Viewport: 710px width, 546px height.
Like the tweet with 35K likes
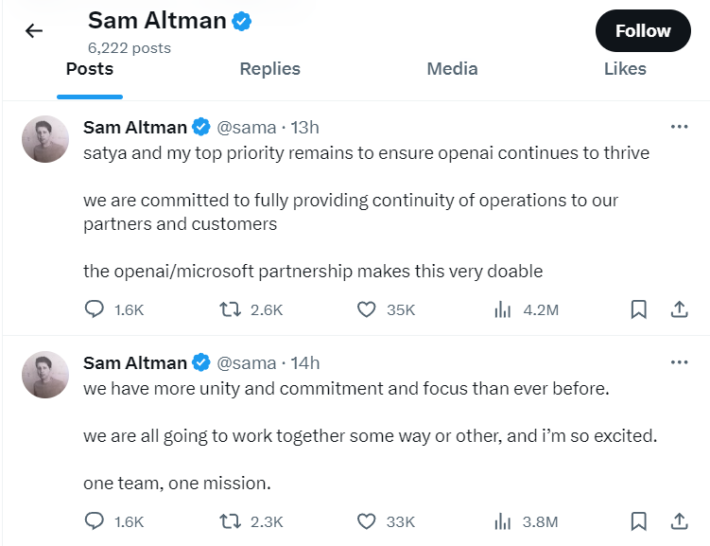[x=366, y=309]
